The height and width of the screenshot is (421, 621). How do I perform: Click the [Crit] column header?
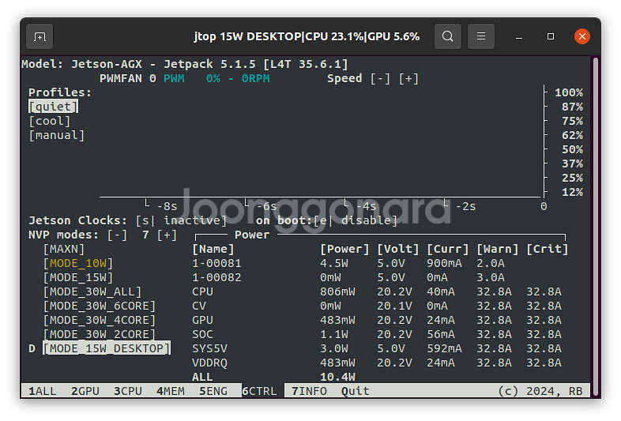[548, 249]
